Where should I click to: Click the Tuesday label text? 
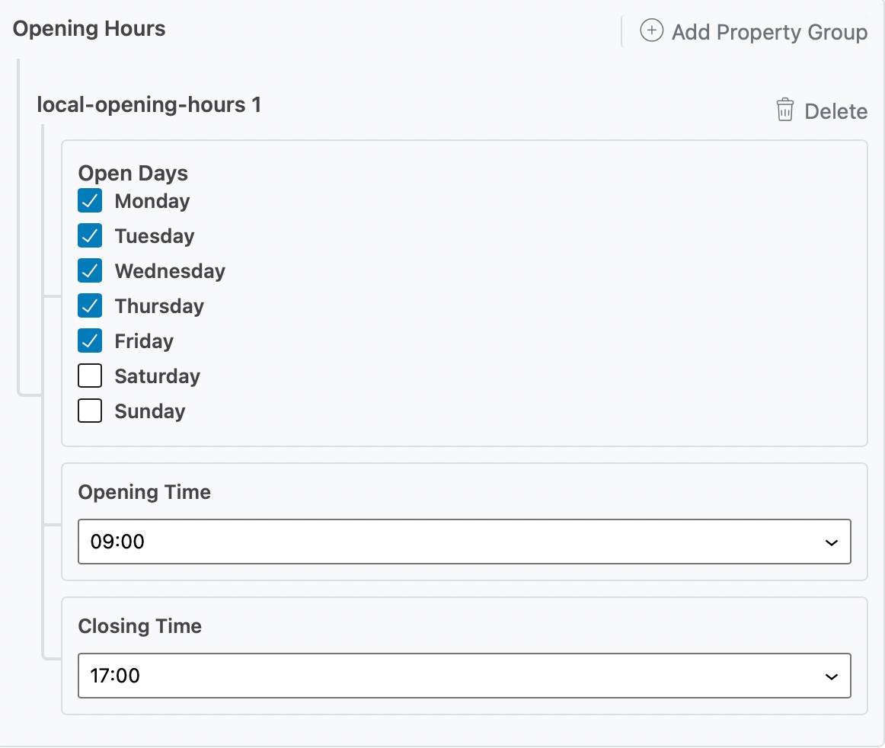point(155,236)
